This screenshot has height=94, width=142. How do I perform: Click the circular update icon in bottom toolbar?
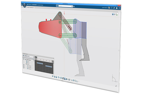pyautogui.click(x=61, y=78)
